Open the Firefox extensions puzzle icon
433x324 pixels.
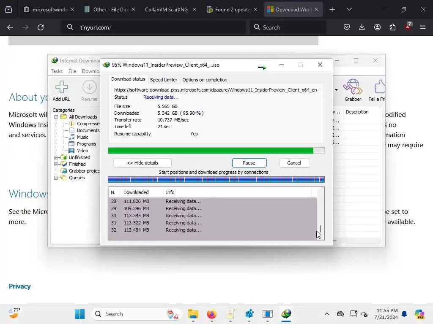point(392,27)
